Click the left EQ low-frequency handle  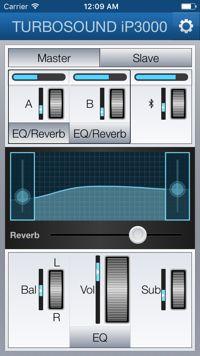click(x=22, y=196)
